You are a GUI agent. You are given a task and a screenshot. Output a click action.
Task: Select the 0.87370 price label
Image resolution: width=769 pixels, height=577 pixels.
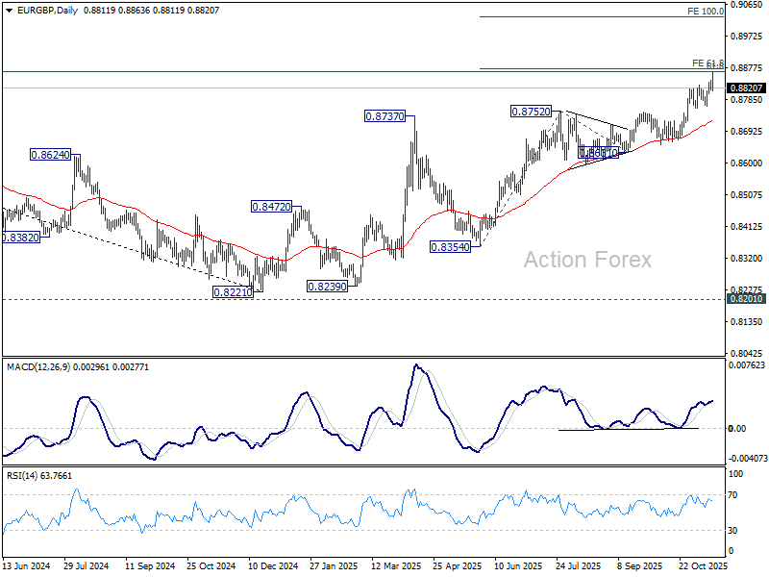385,116
